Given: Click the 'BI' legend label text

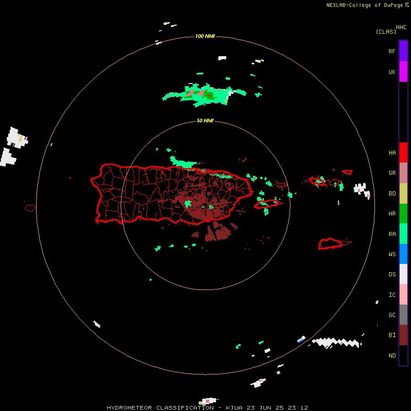Looking at the screenshot, I should [392, 335].
